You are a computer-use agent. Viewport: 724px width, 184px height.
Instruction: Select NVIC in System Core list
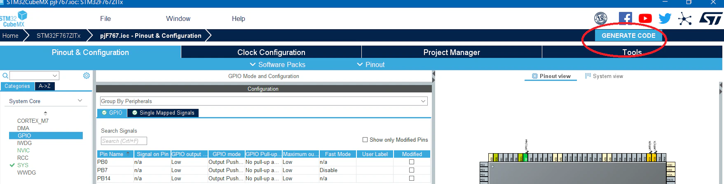(23, 150)
